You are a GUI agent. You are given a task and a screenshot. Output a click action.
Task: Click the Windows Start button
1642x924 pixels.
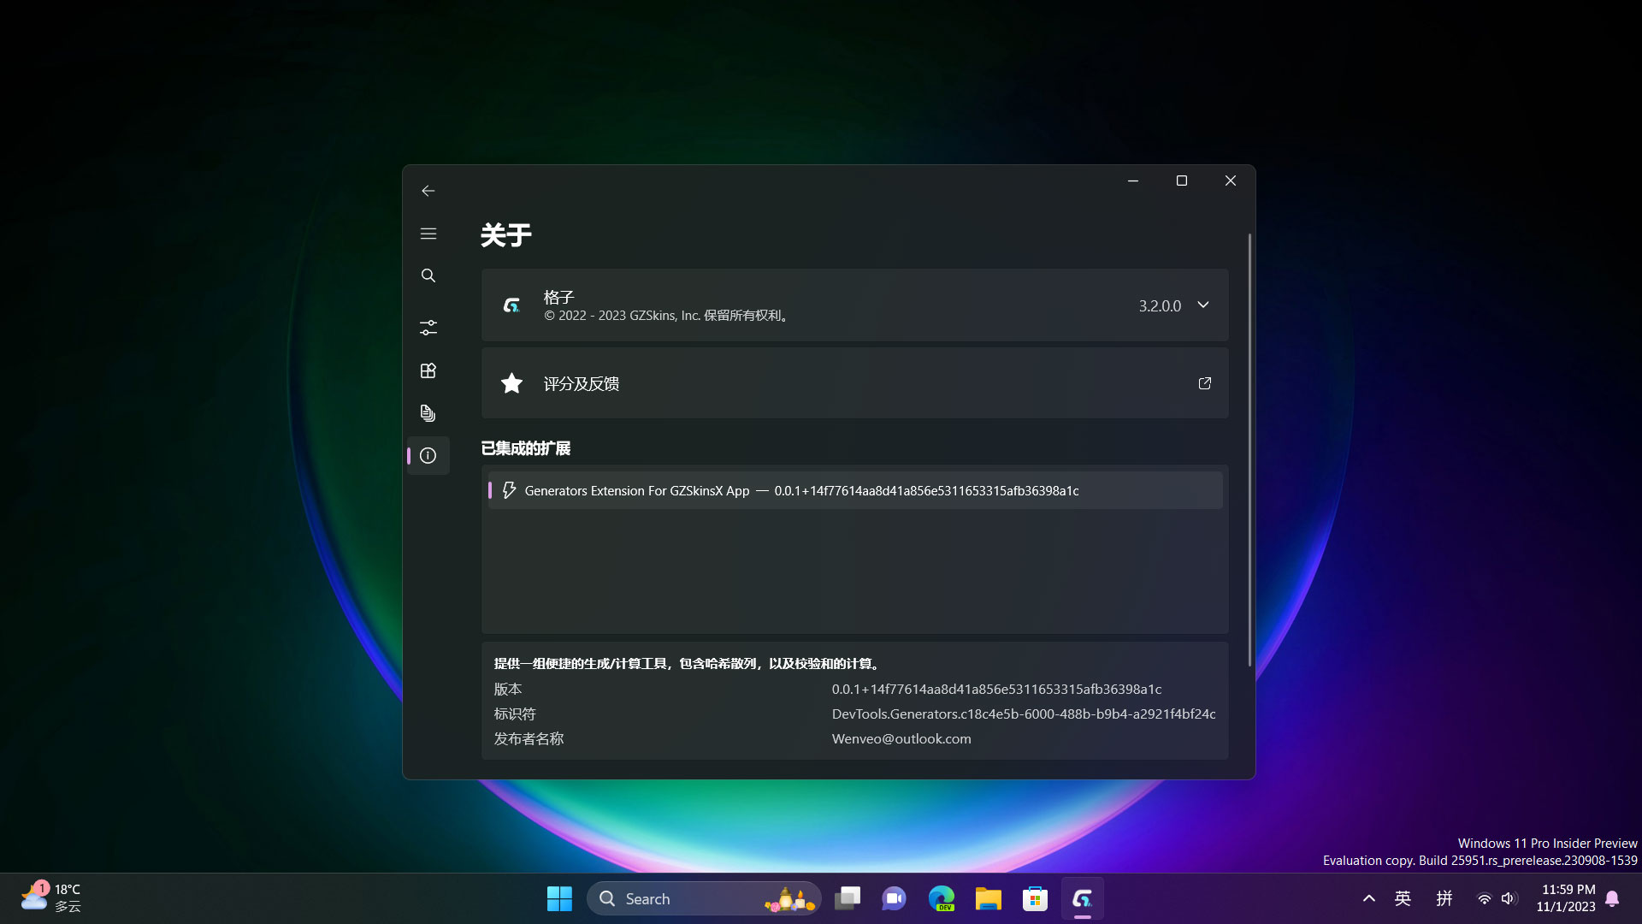pyautogui.click(x=558, y=898)
